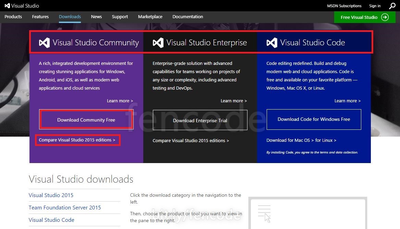The width and height of the screenshot is (400, 229).
Task: Go to the News section
Action: click(x=96, y=16)
